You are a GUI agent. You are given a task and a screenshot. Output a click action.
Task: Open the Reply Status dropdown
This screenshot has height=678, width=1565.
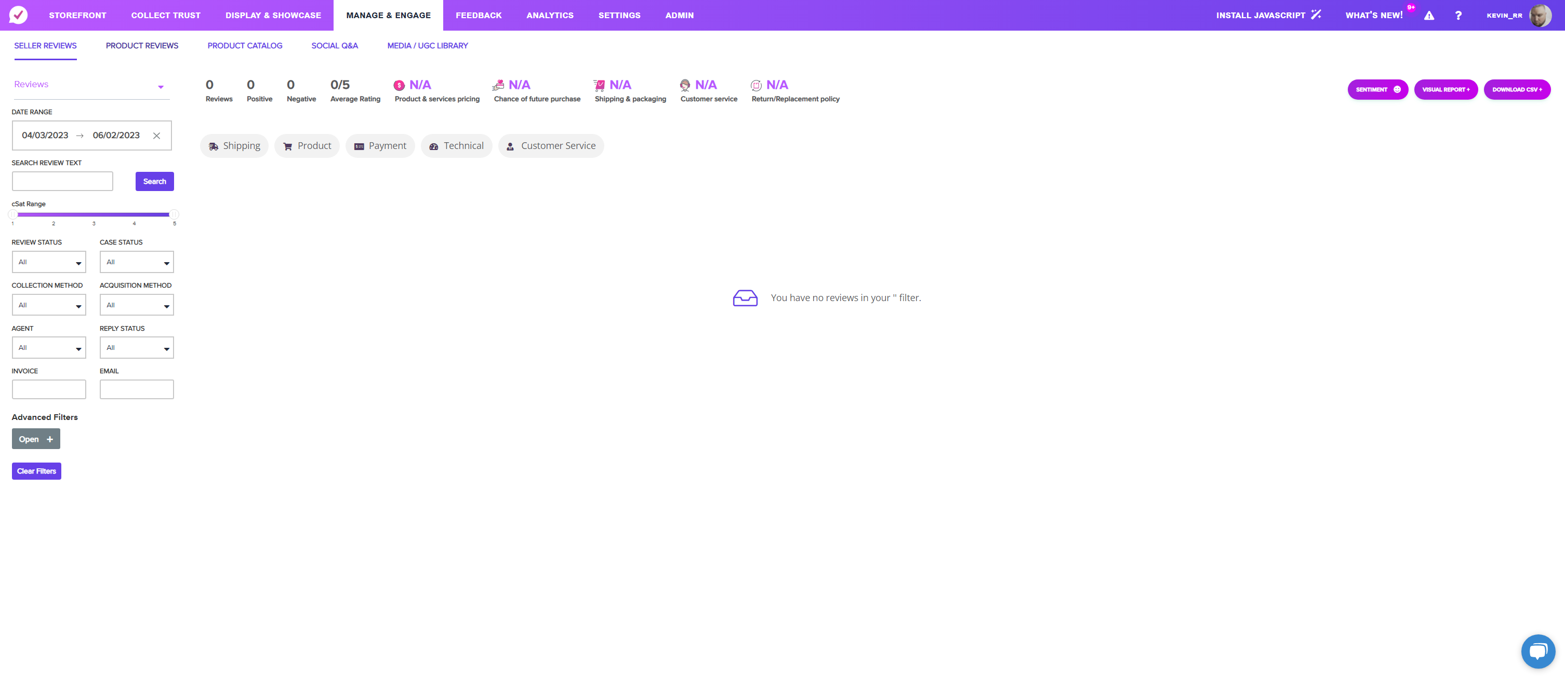pyautogui.click(x=137, y=348)
